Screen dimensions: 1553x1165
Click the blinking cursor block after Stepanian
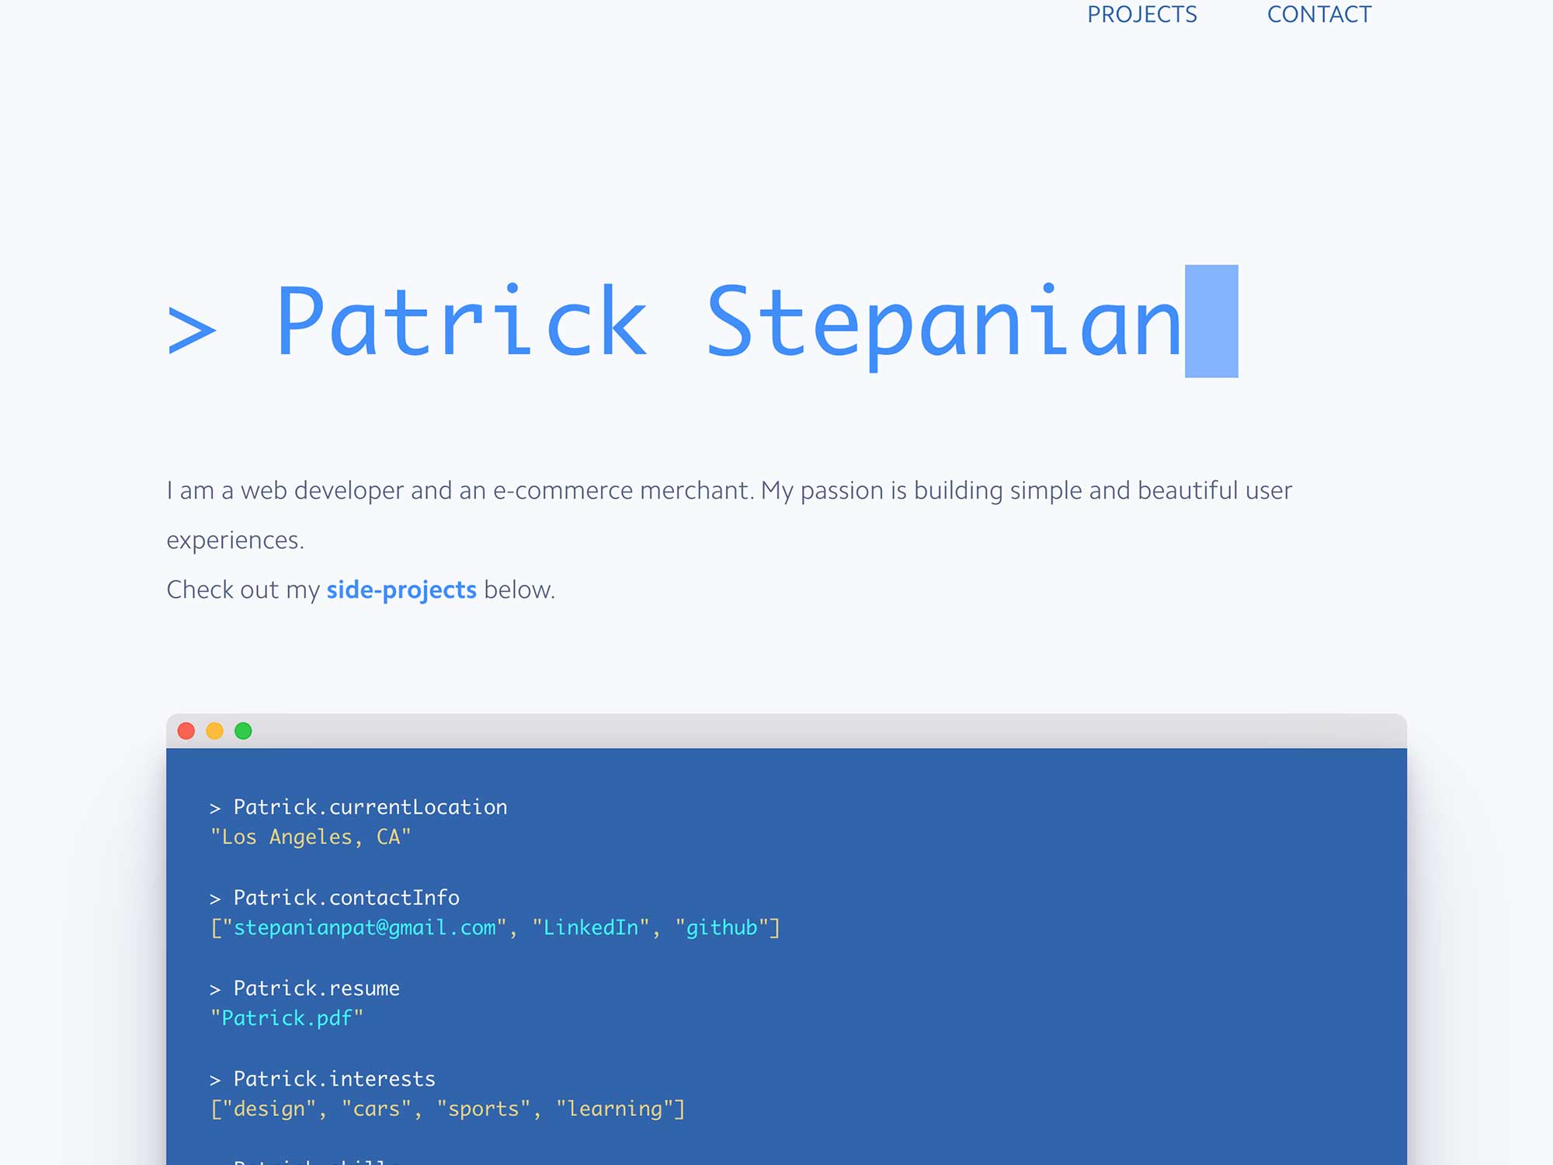[1211, 321]
